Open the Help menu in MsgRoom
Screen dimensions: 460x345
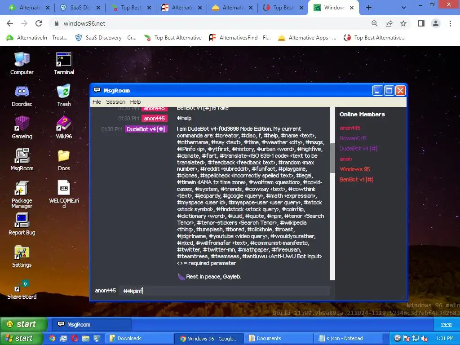pyautogui.click(x=135, y=102)
